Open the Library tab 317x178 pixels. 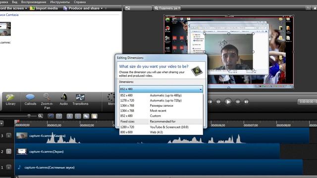click(x=10, y=100)
